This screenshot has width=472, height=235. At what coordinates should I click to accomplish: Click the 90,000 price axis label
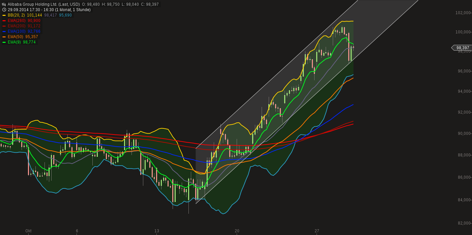coord(464,134)
